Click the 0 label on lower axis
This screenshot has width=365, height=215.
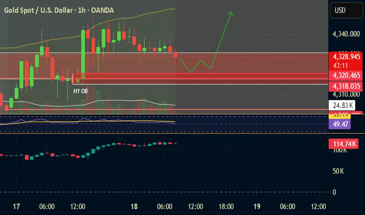334,192
